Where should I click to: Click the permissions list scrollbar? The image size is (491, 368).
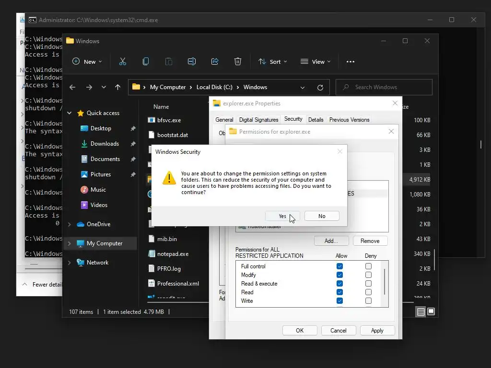click(385, 282)
